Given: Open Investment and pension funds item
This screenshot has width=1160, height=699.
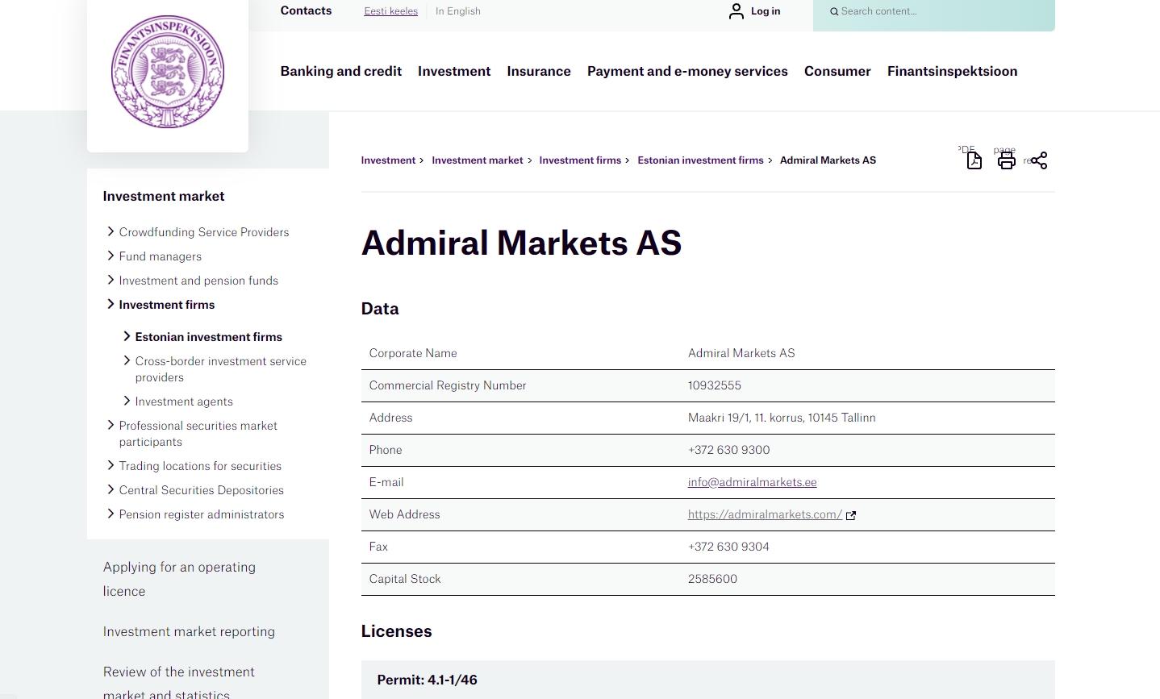Looking at the screenshot, I should (x=198, y=281).
